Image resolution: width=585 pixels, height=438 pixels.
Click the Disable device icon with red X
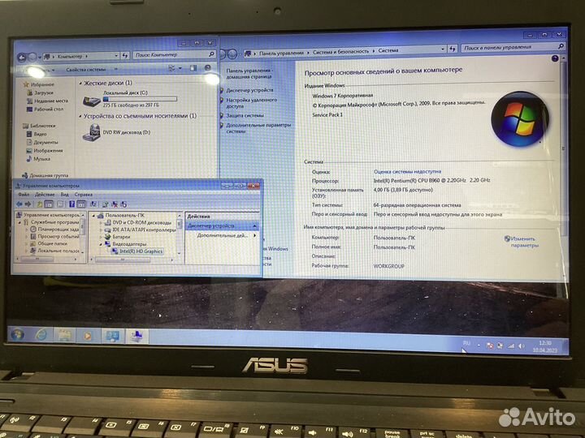(115, 204)
